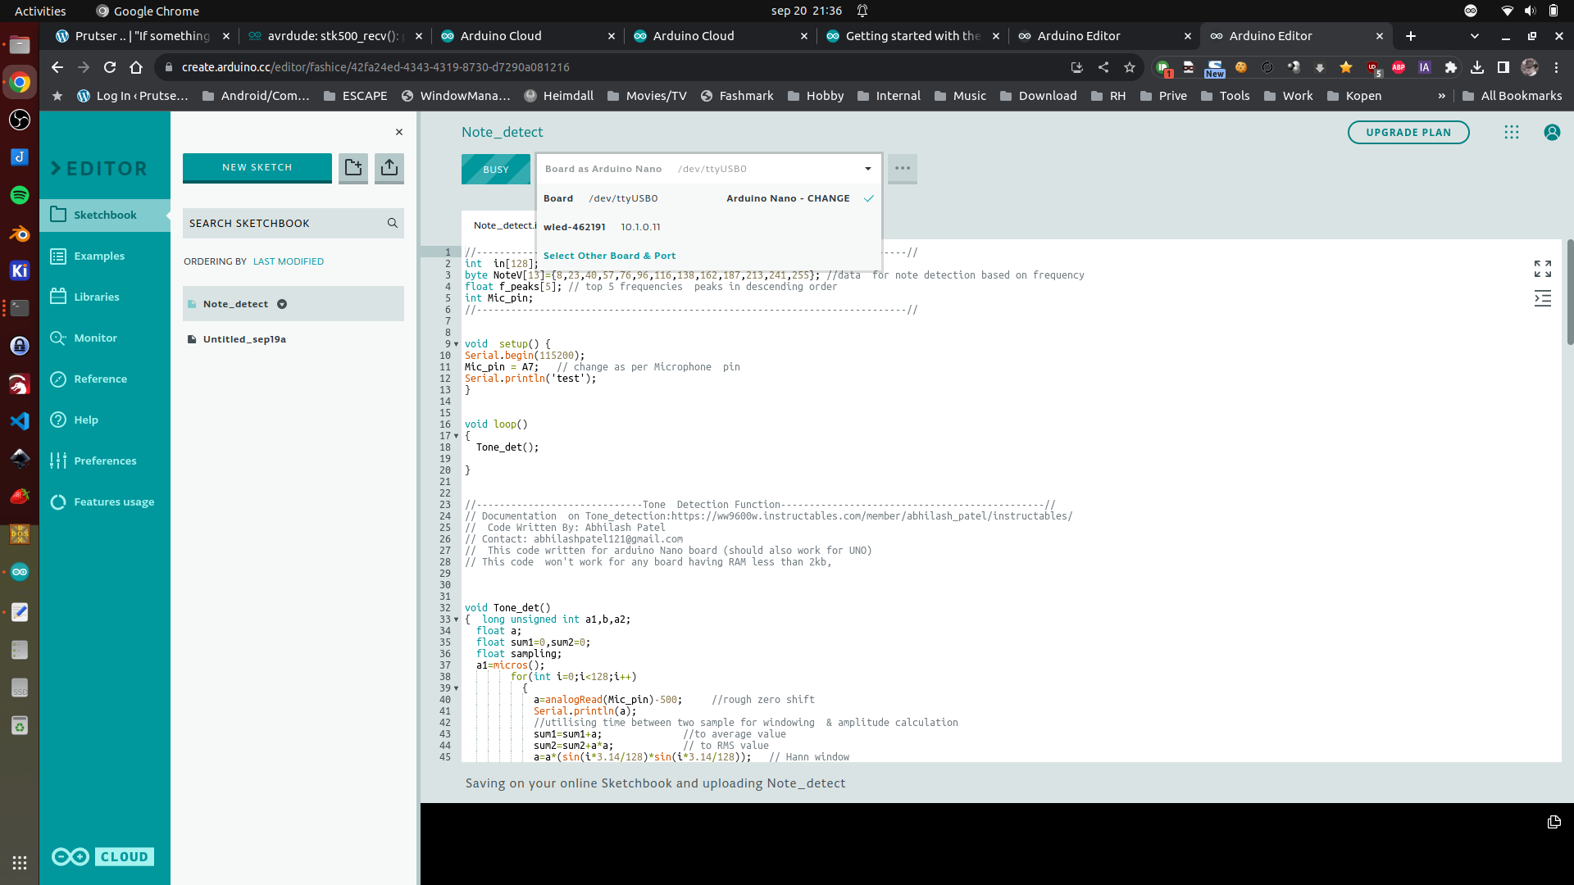Bookmark this page with the star icon
Image resolution: width=1574 pixels, height=885 pixels.
[x=1130, y=67]
